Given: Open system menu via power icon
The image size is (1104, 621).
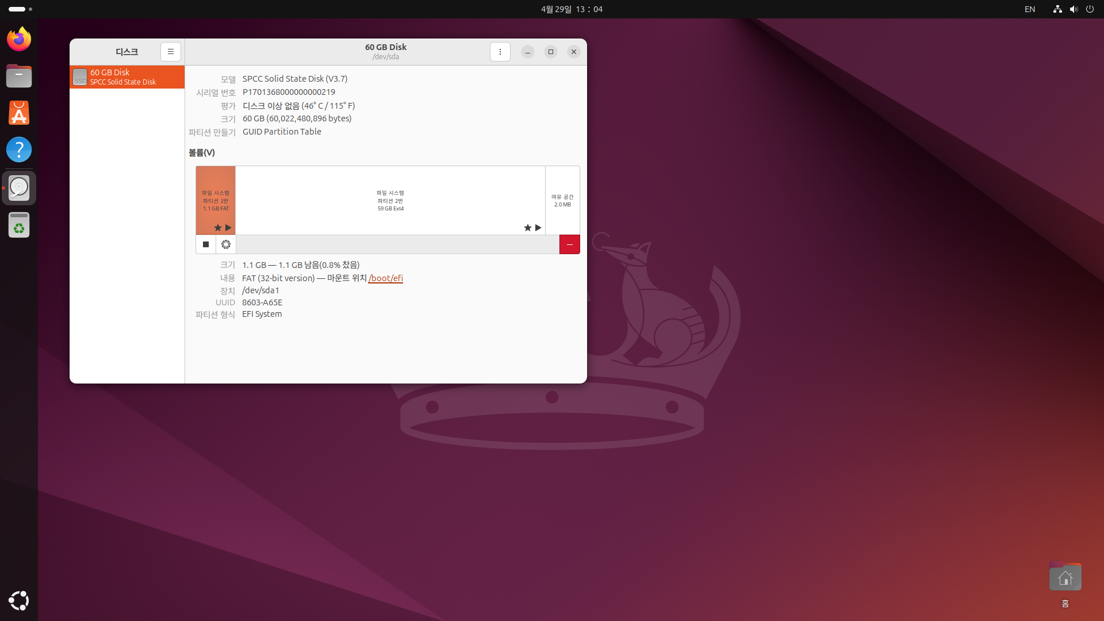Looking at the screenshot, I should click(1090, 9).
